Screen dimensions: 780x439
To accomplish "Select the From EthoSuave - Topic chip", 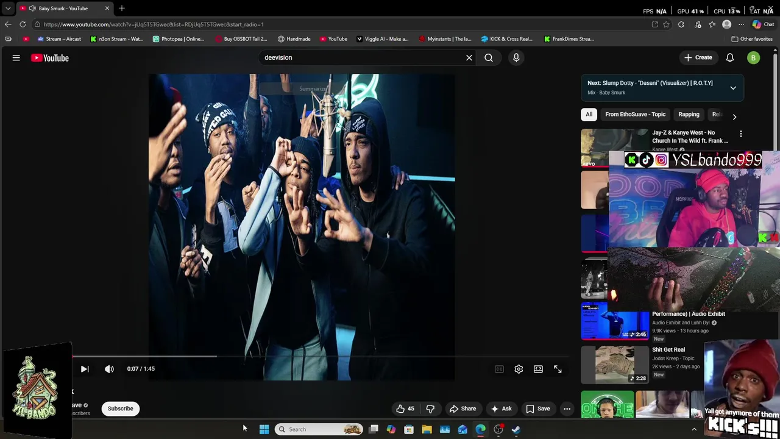I will [x=635, y=115].
